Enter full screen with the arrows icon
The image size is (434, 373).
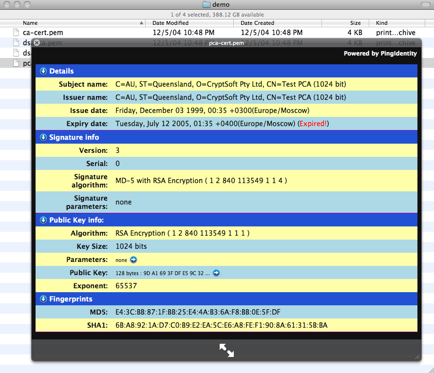(x=226, y=350)
